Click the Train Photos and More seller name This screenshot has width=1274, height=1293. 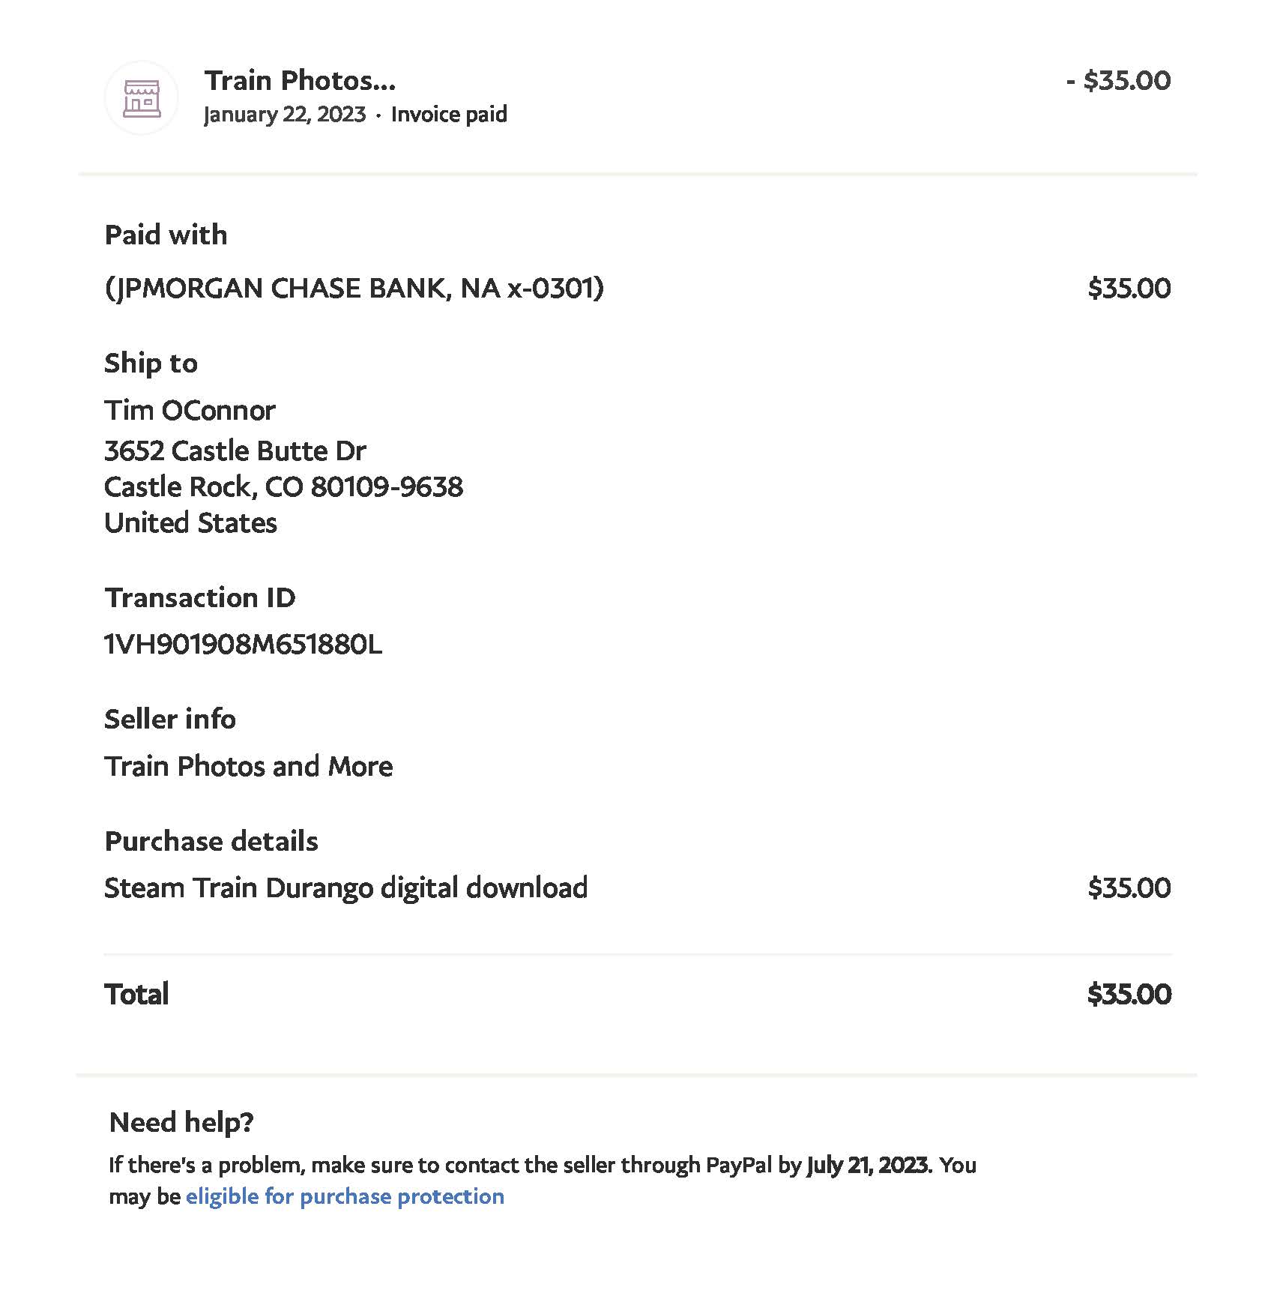tap(248, 766)
